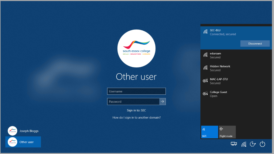Select the Joseph Bloggs account
The height and width of the screenshot is (154, 274).
click(x=23, y=131)
